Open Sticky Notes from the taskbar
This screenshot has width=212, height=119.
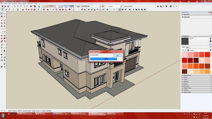click(43, 114)
